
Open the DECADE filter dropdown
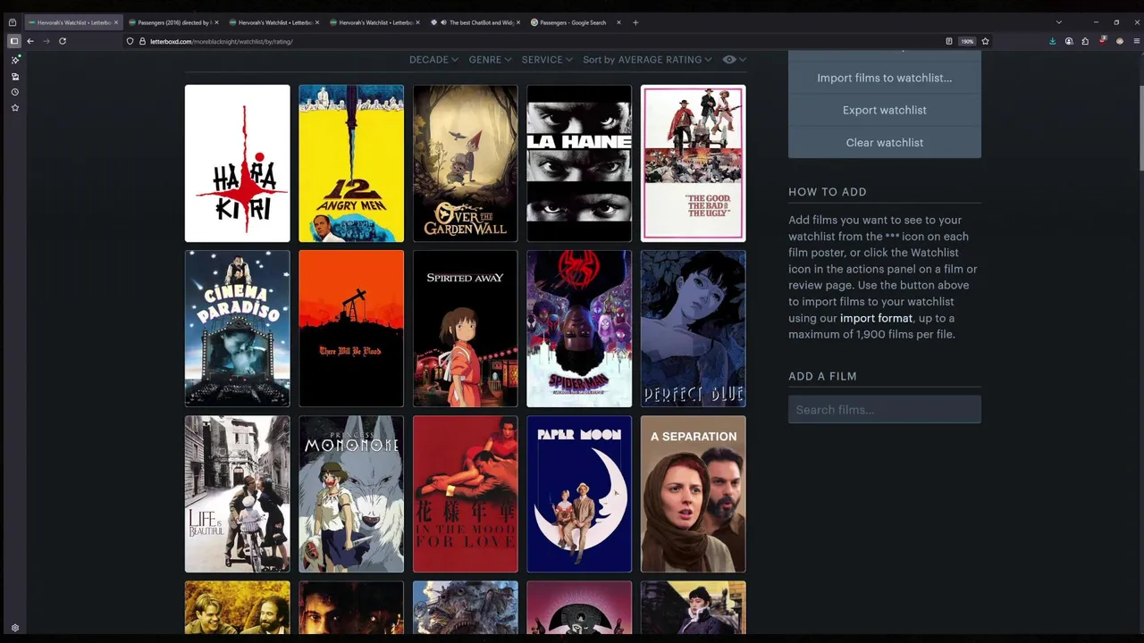coord(433,60)
